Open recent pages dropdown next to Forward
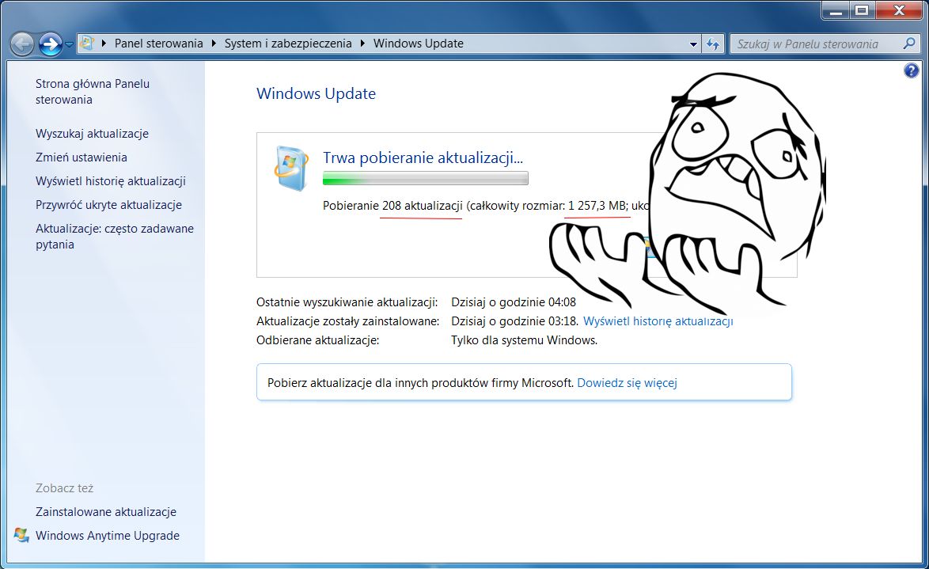The image size is (929, 569). click(x=70, y=44)
